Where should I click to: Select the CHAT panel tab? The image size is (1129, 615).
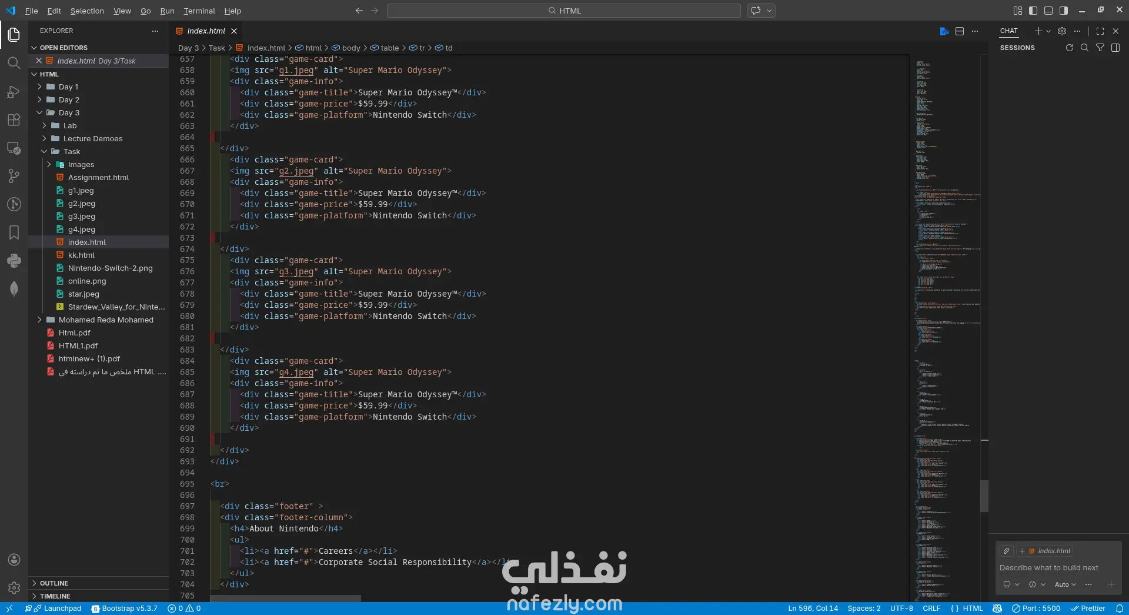(x=1008, y=31)
